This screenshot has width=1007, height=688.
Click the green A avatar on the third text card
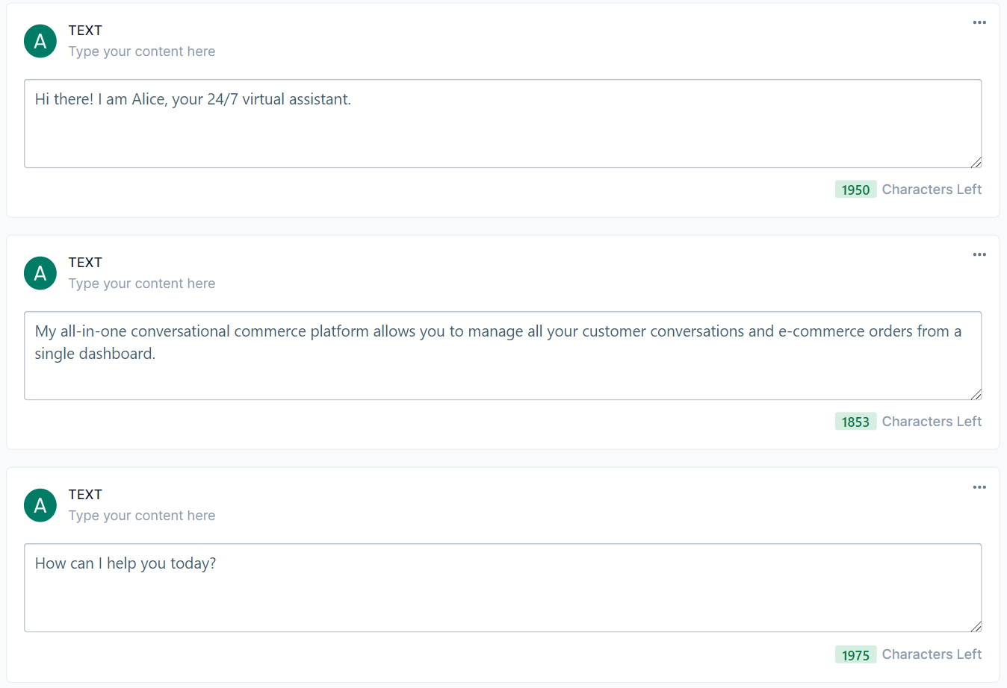(40, 505)
